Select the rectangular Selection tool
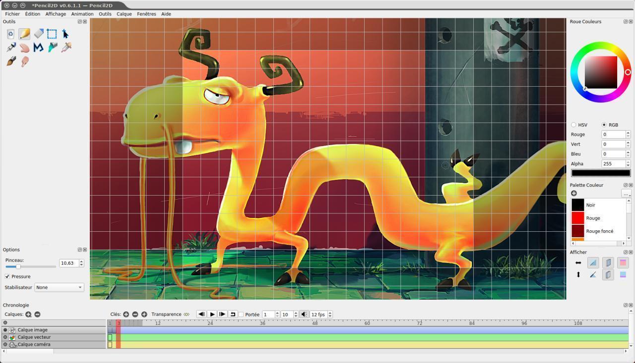The height and width of the screenshot is (363, 635). click(52, 34)
